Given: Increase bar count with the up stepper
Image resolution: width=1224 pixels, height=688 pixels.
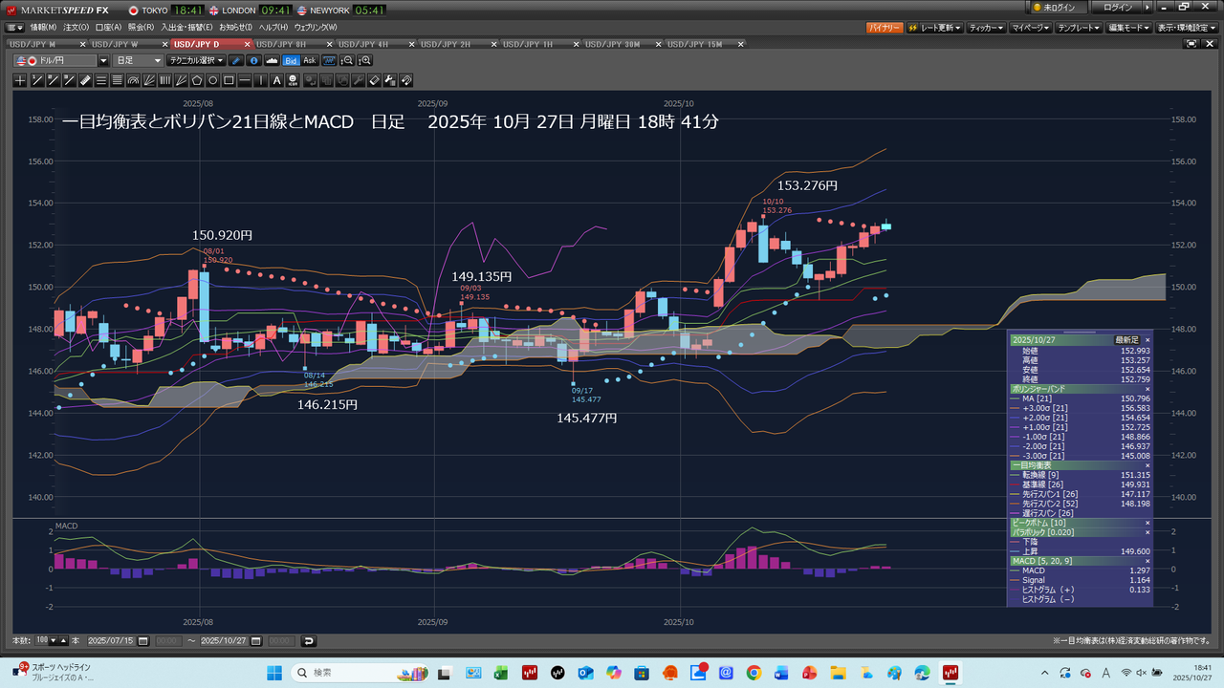Looking at the screenshot, I should coord(62,640).
